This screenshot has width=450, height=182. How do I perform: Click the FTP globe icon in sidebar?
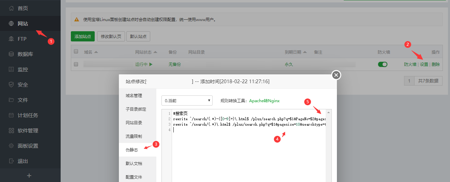pyautogui.click(x=11, y=39)
